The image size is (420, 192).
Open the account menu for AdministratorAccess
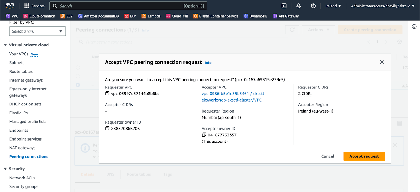tap(383, 6)
